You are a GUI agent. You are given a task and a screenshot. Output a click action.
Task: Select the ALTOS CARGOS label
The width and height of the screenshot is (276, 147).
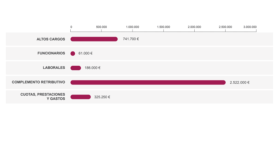click(x=51, y=39)
